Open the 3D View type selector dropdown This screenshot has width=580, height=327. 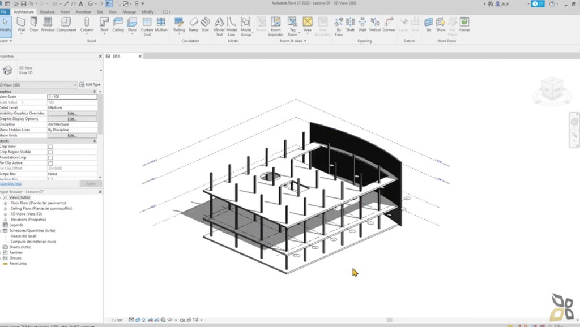101,70
